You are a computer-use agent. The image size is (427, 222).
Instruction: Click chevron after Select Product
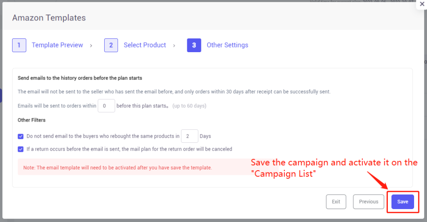[x=174, y=45]
